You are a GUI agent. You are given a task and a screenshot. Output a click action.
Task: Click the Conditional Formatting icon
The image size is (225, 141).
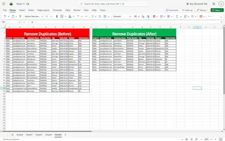[154, 16]
